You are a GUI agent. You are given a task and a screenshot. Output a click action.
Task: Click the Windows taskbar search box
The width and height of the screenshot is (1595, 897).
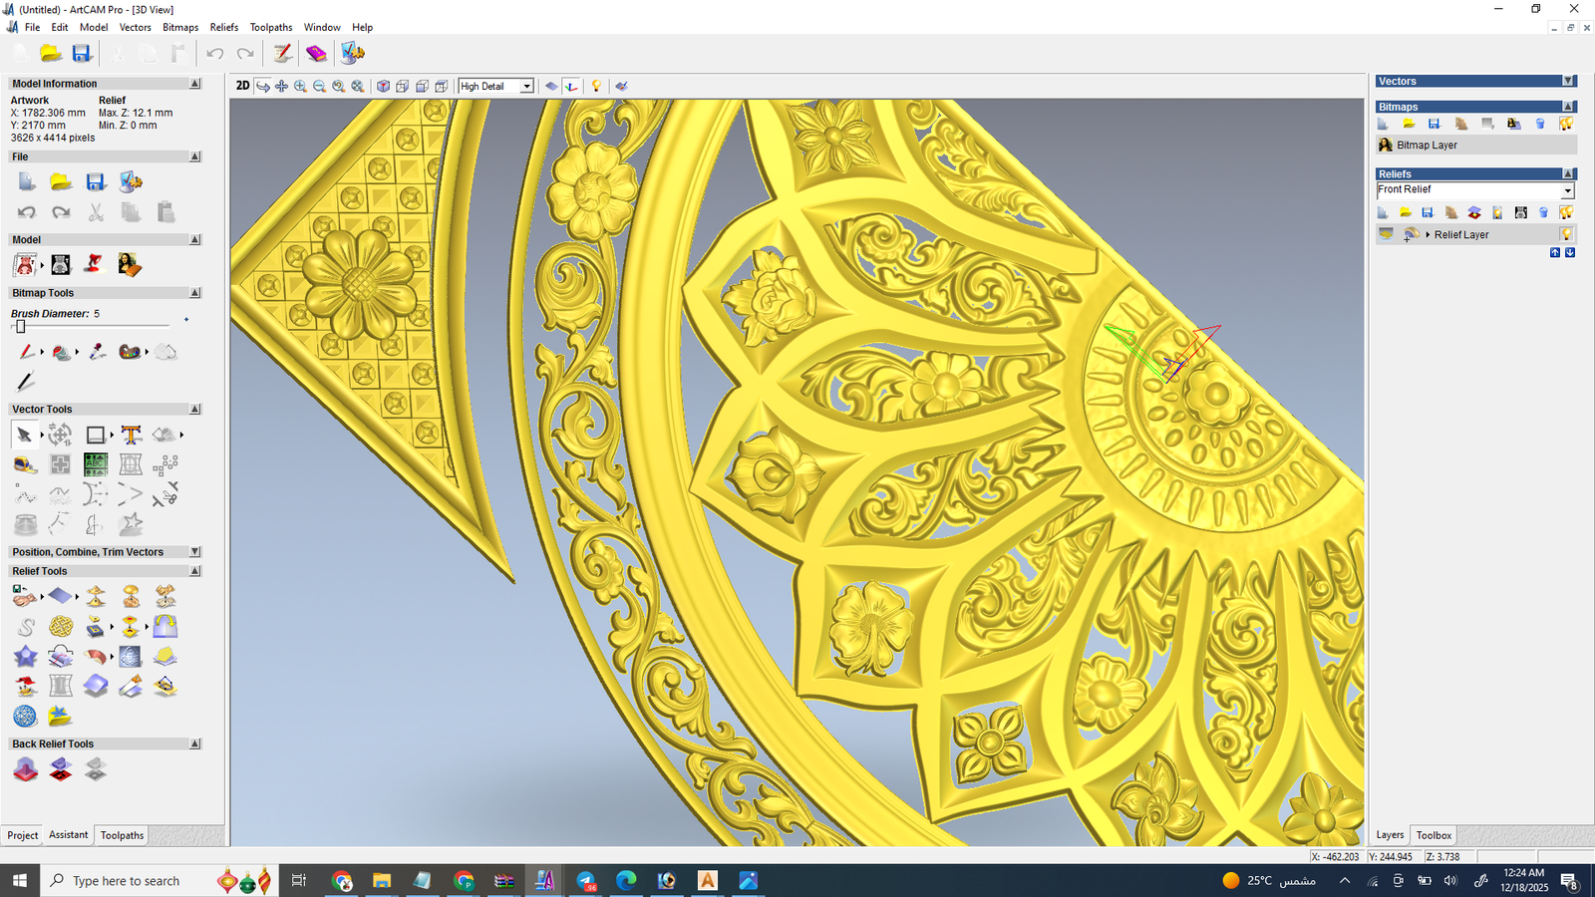click(127, 881)
